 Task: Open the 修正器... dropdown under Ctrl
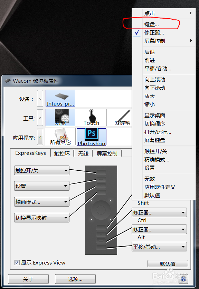[x=159, y=229]
